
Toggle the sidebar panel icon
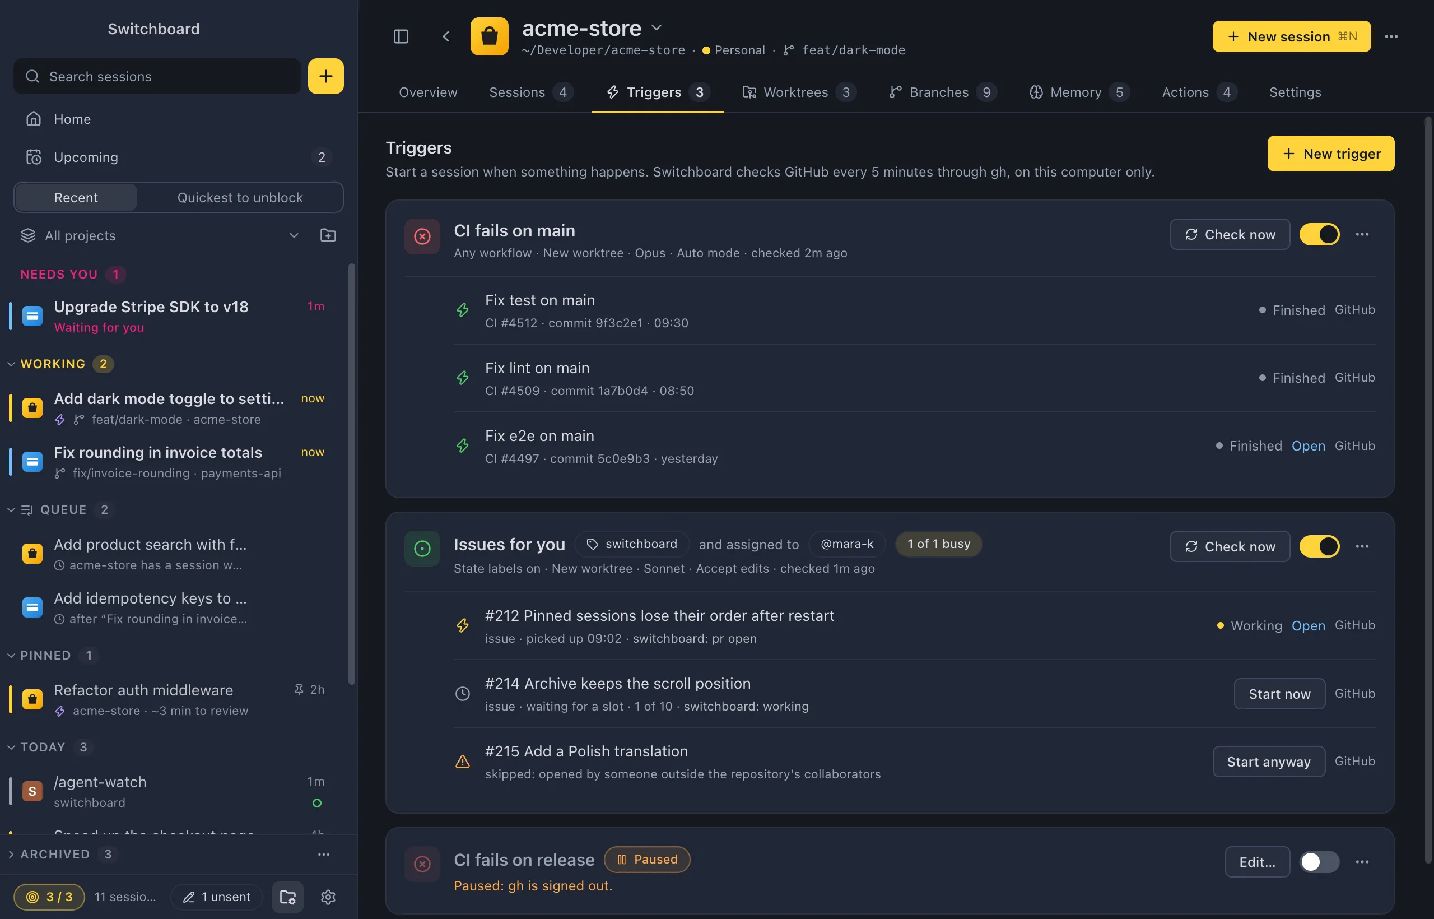[401, 36]
